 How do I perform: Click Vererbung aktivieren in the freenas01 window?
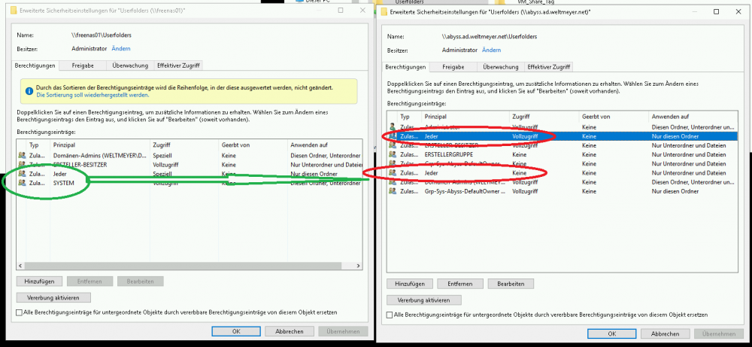(53, 297)
